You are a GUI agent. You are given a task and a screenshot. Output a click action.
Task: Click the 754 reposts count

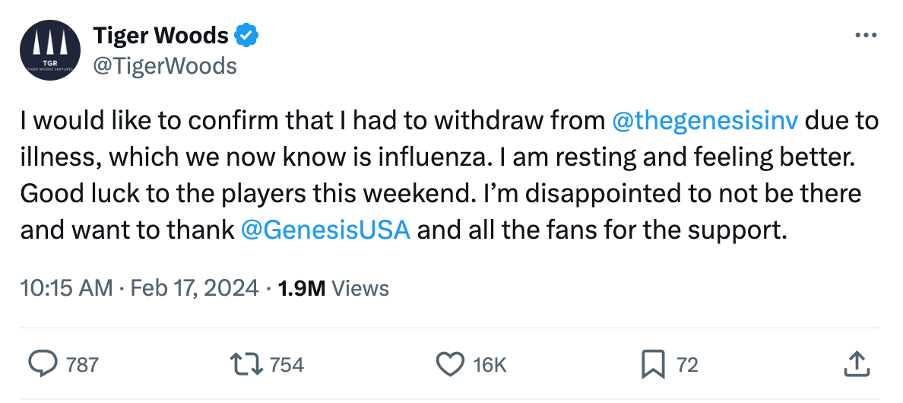pyautogui.click(x=287, y=365)
